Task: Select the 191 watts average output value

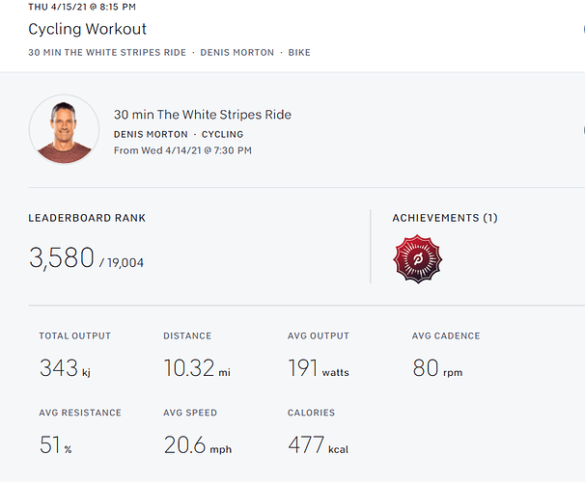Action: pyautogui.click(x=319, y=367)
